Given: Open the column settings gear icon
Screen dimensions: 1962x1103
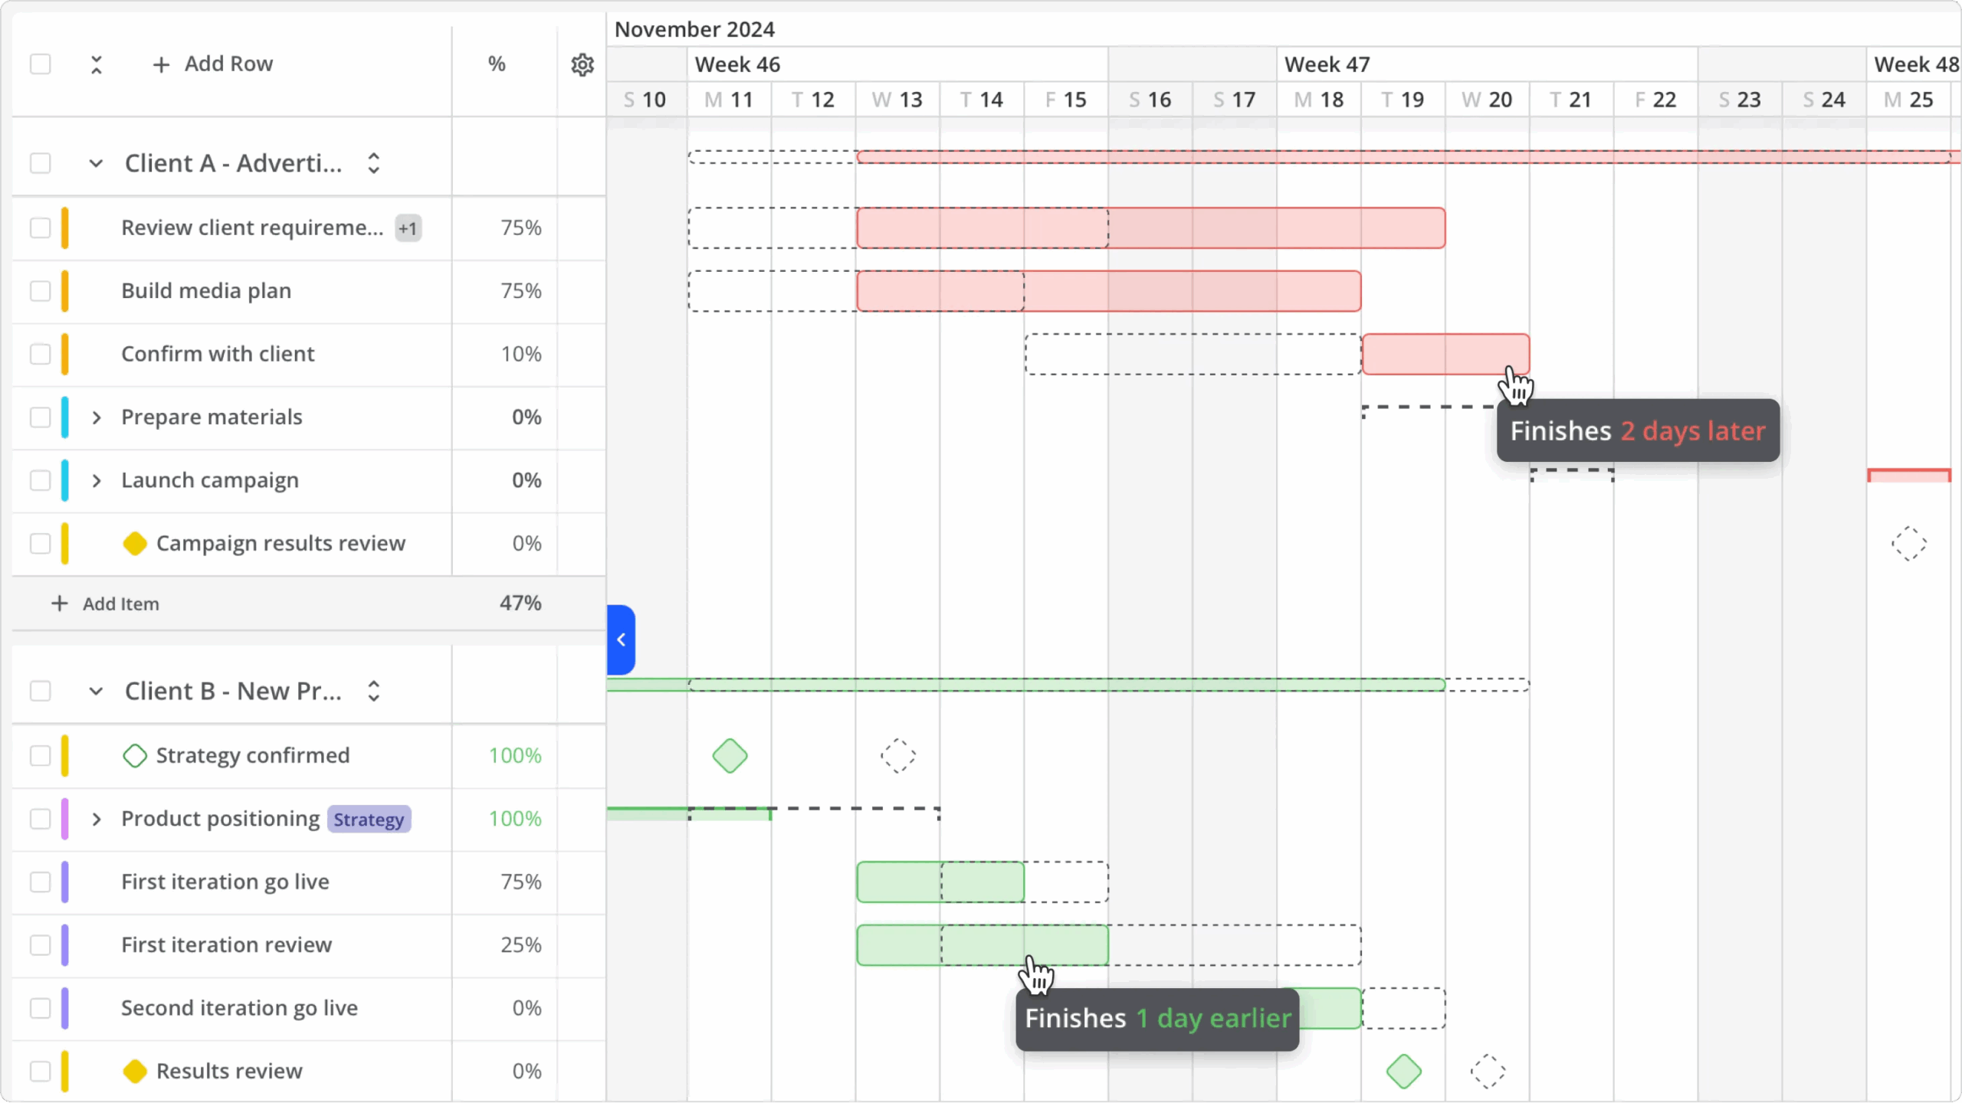Looking at the screenshot, I should (x=582, y=64).
